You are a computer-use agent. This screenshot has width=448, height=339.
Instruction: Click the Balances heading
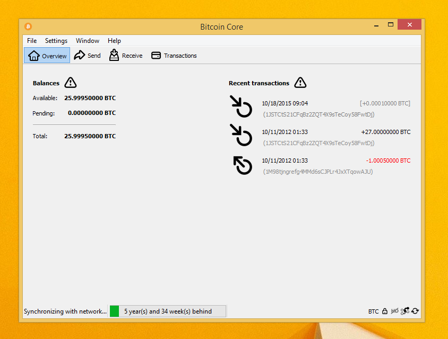(46, 83)
